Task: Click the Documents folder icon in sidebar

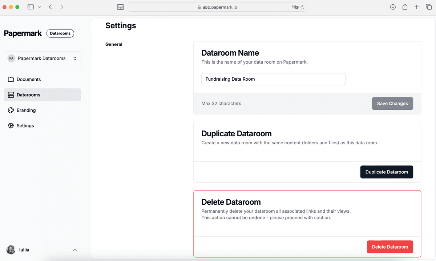Action: (11, 79)
